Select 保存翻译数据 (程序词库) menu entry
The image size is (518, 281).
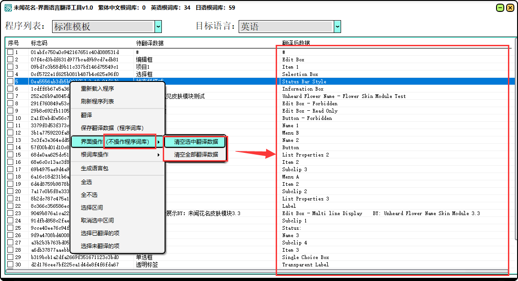click(112, 128)
